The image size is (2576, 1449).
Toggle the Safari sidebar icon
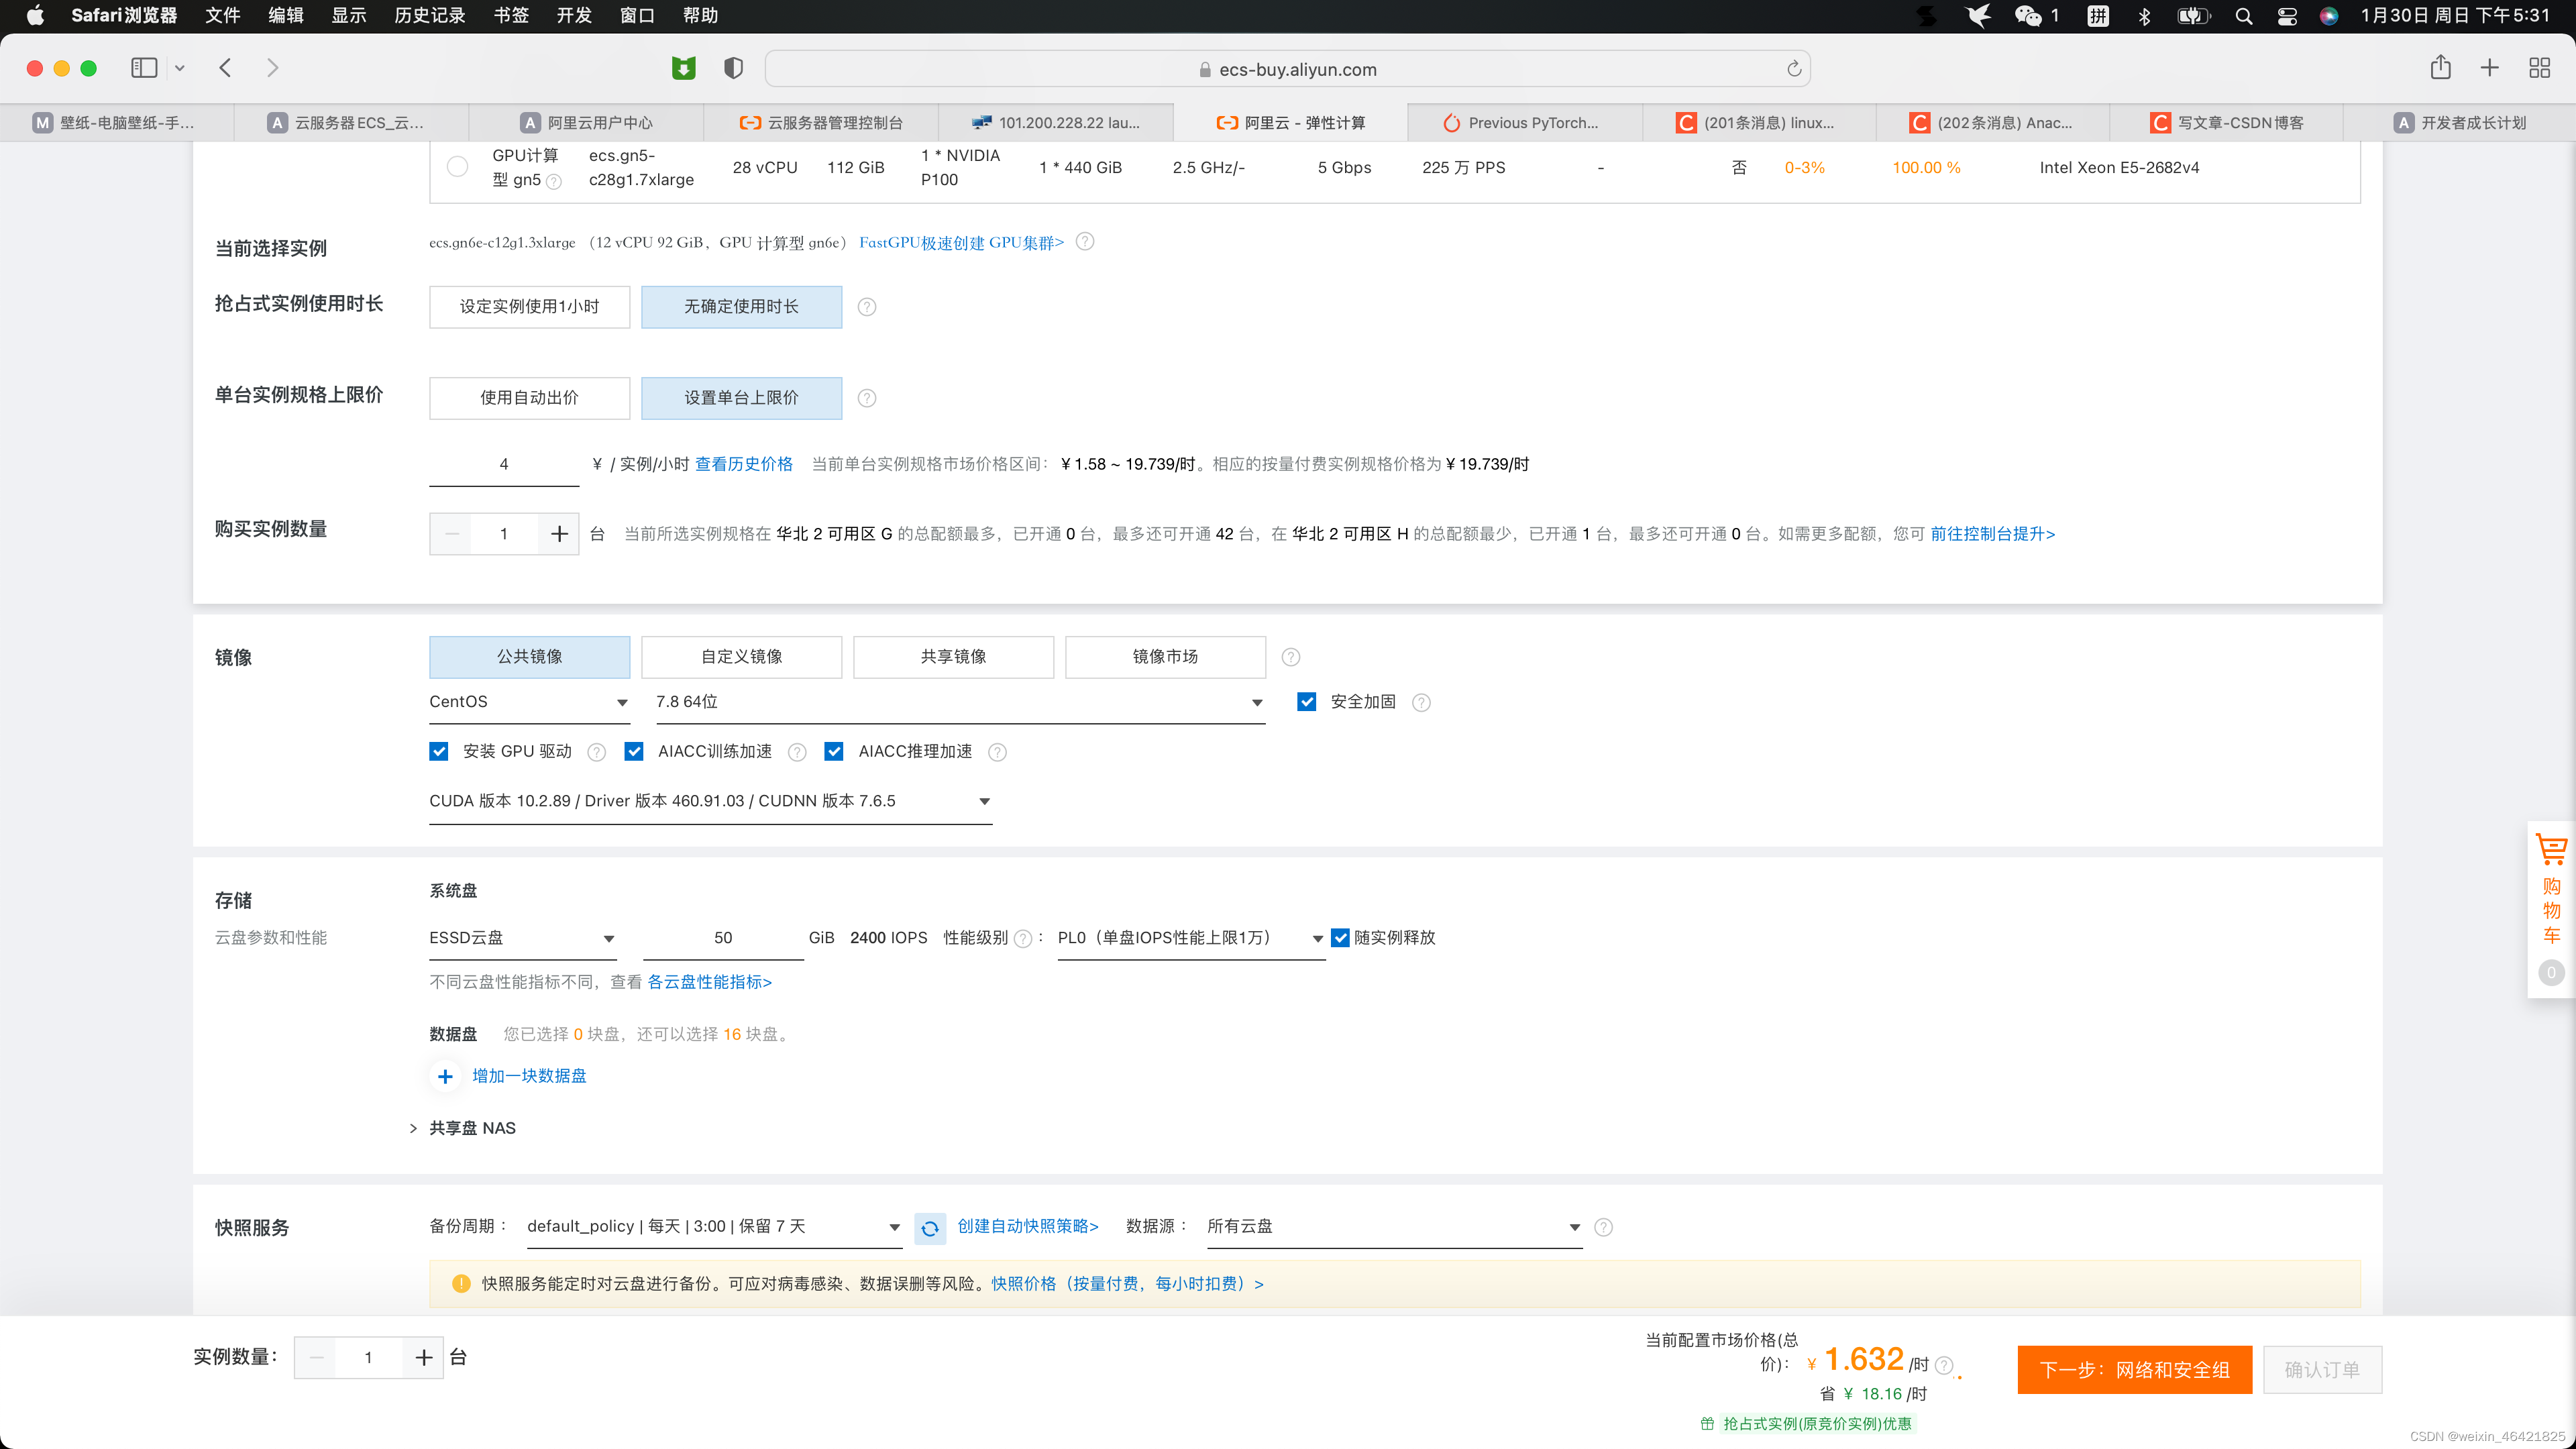pyautogui.click(x=144, y=68)
